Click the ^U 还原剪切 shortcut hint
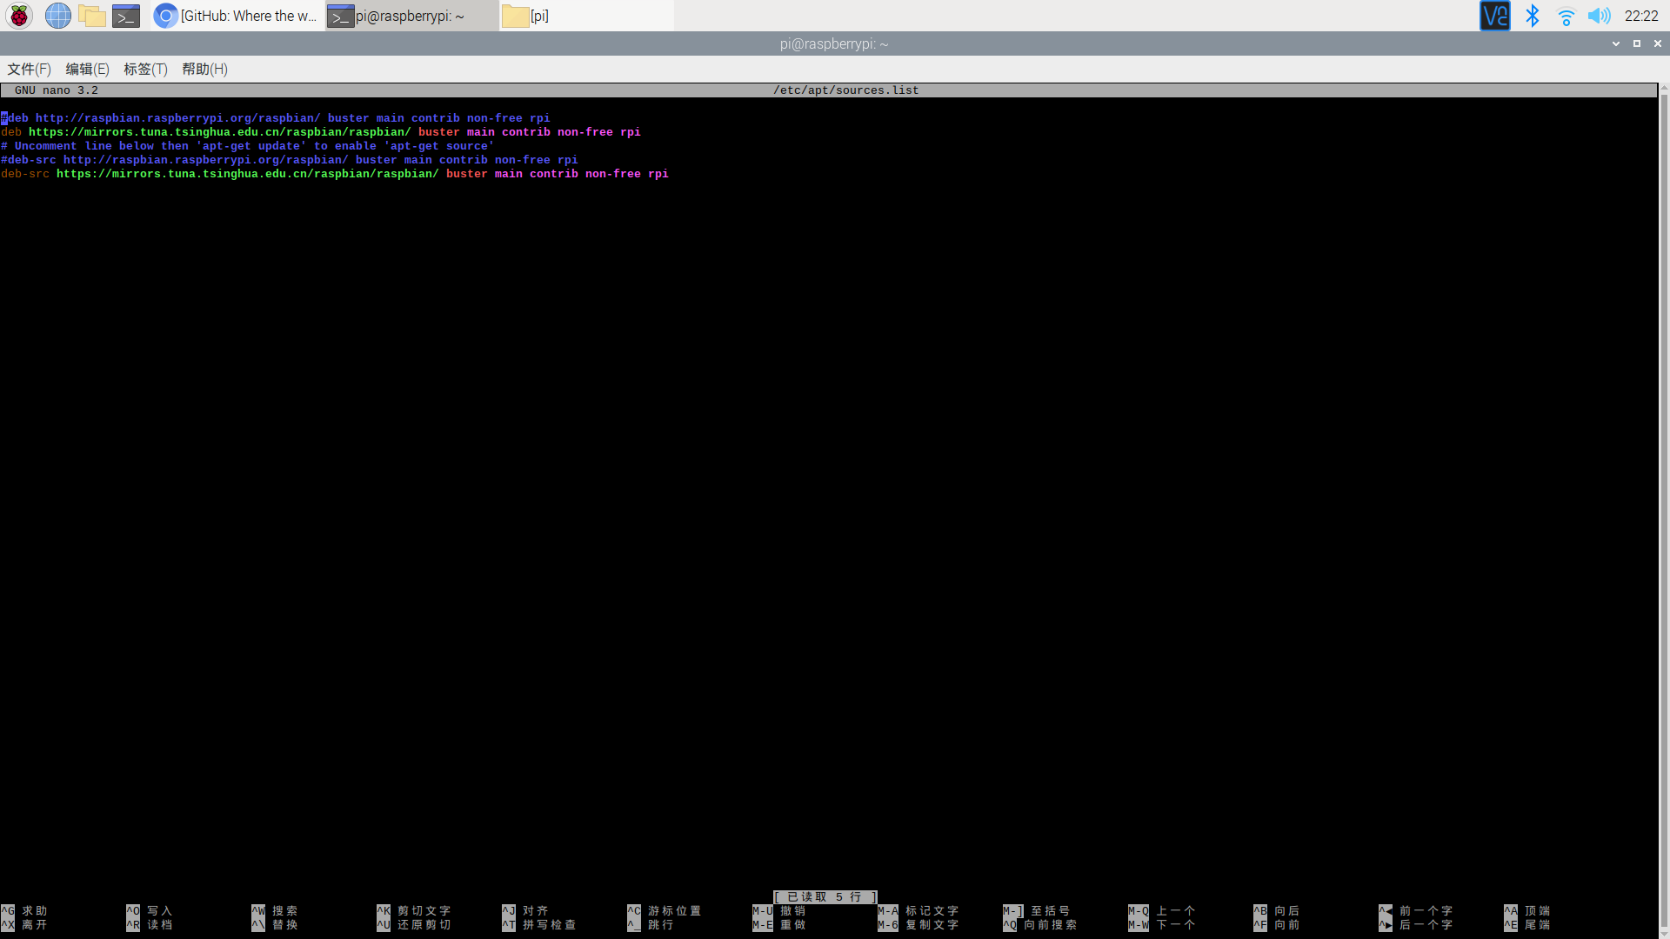This screenshot has width=1670, height=939. (414, 925)
